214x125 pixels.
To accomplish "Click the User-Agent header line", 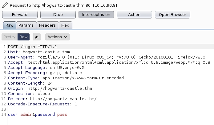I will 107,57.
